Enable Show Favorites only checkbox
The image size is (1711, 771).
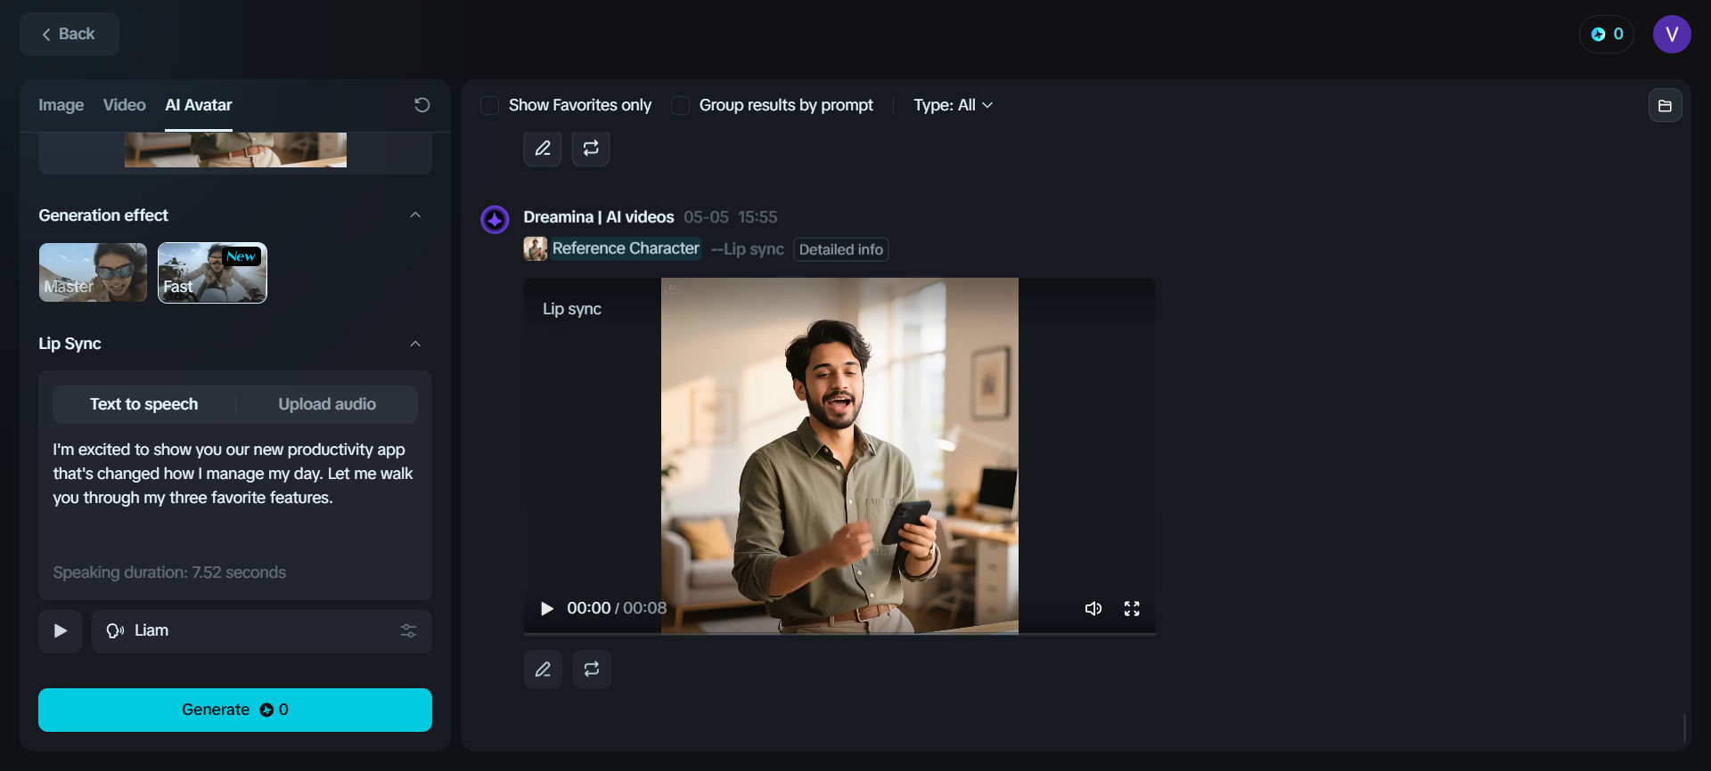point(489,106)
